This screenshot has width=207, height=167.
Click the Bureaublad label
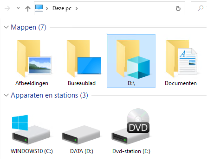pos(82,83)
